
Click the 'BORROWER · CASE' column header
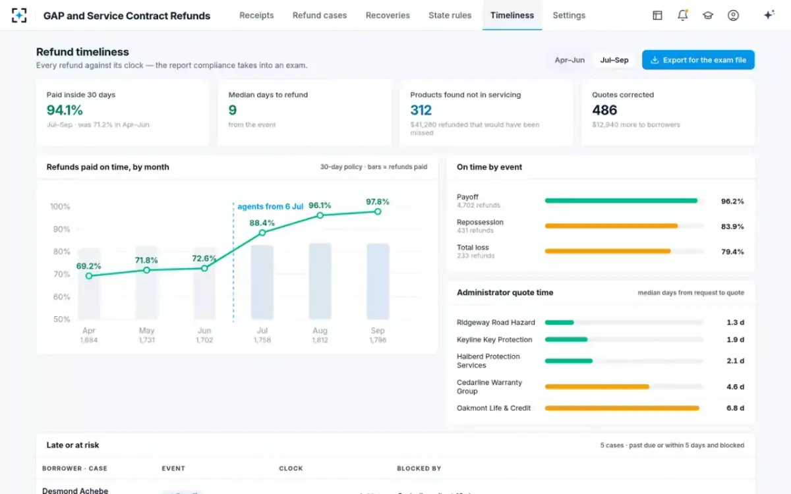(x=74, y=468)
